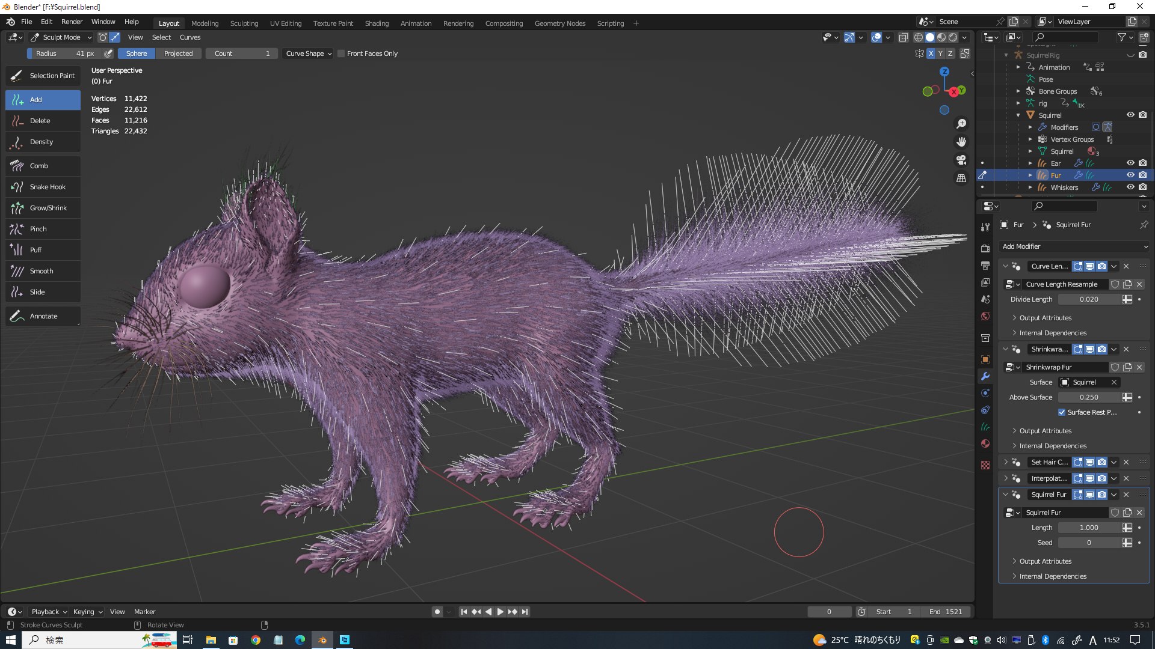Jump to the timeline's first frame
This screenshot has width=1155, height=649.
point(464,612)
